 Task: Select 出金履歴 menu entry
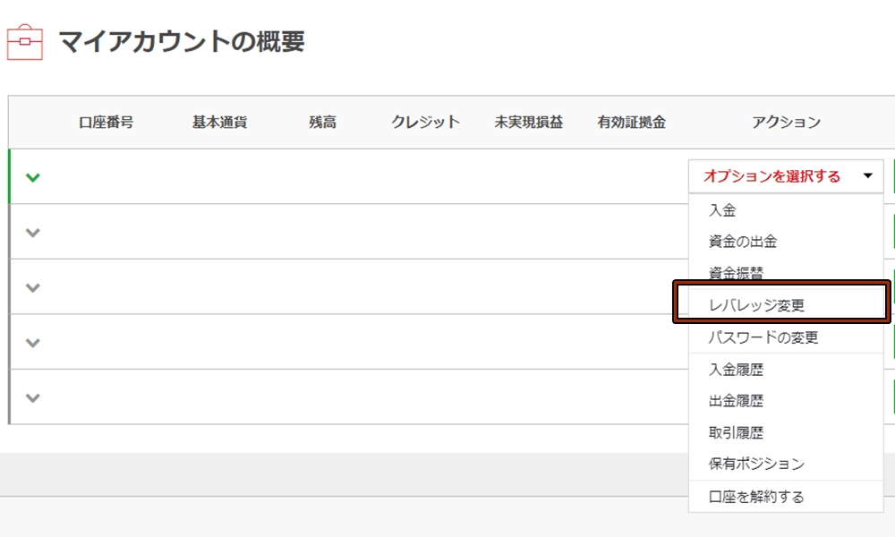click(736, 401)
